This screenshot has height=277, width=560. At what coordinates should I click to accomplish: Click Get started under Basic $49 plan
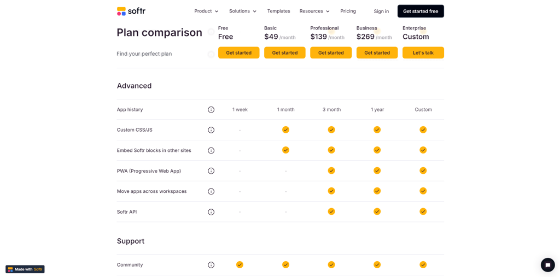click(x=284, y=53)
